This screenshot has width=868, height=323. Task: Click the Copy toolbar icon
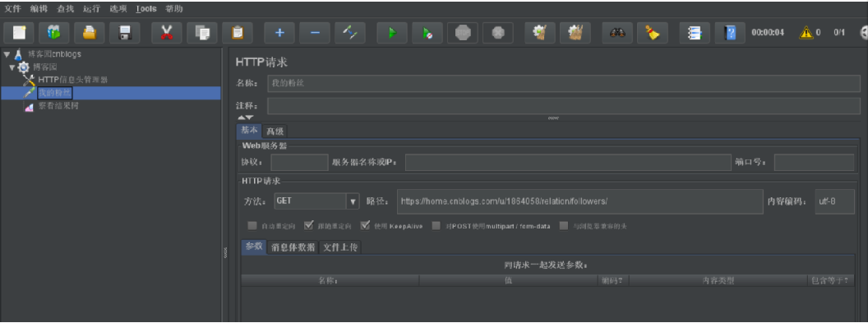[202, 33]
